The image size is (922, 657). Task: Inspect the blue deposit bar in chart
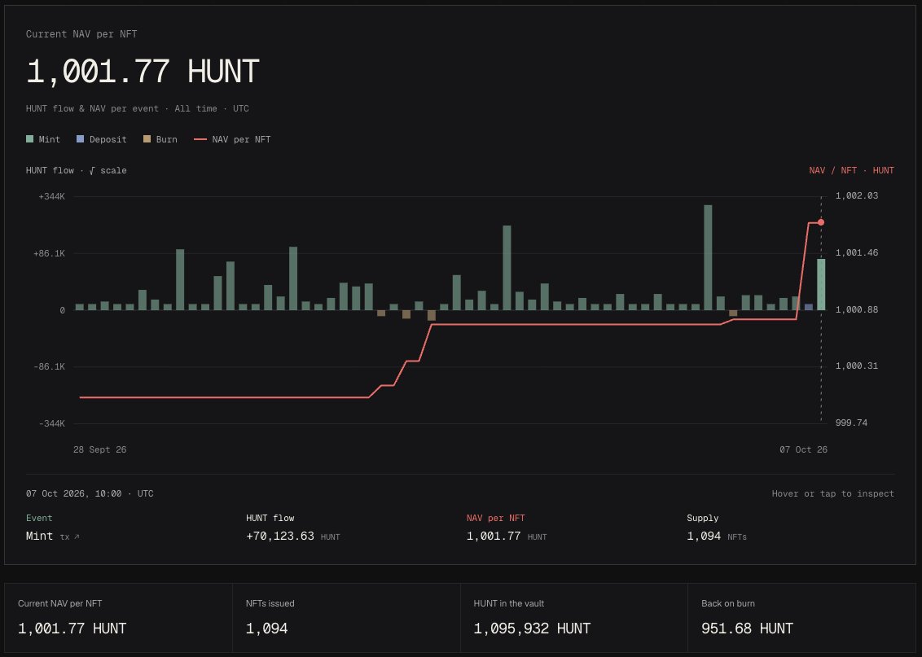point(809,307)
